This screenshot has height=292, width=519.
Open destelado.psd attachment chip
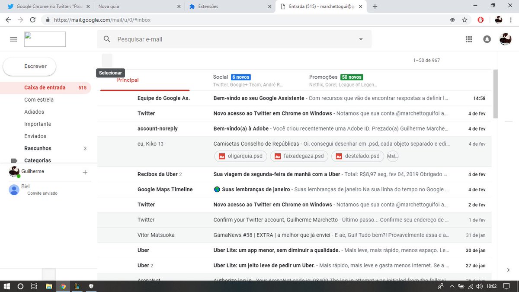[358, 156]
